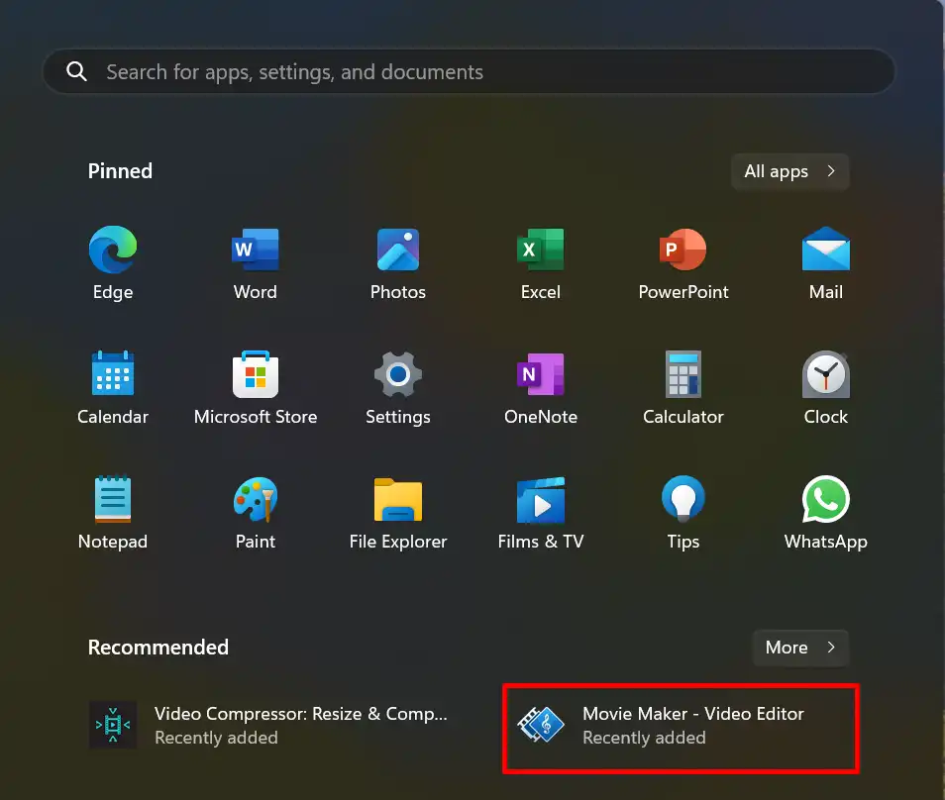The image size is (945, 800).
Task: Click the search apps and documents field
Action: coord(469,71)
